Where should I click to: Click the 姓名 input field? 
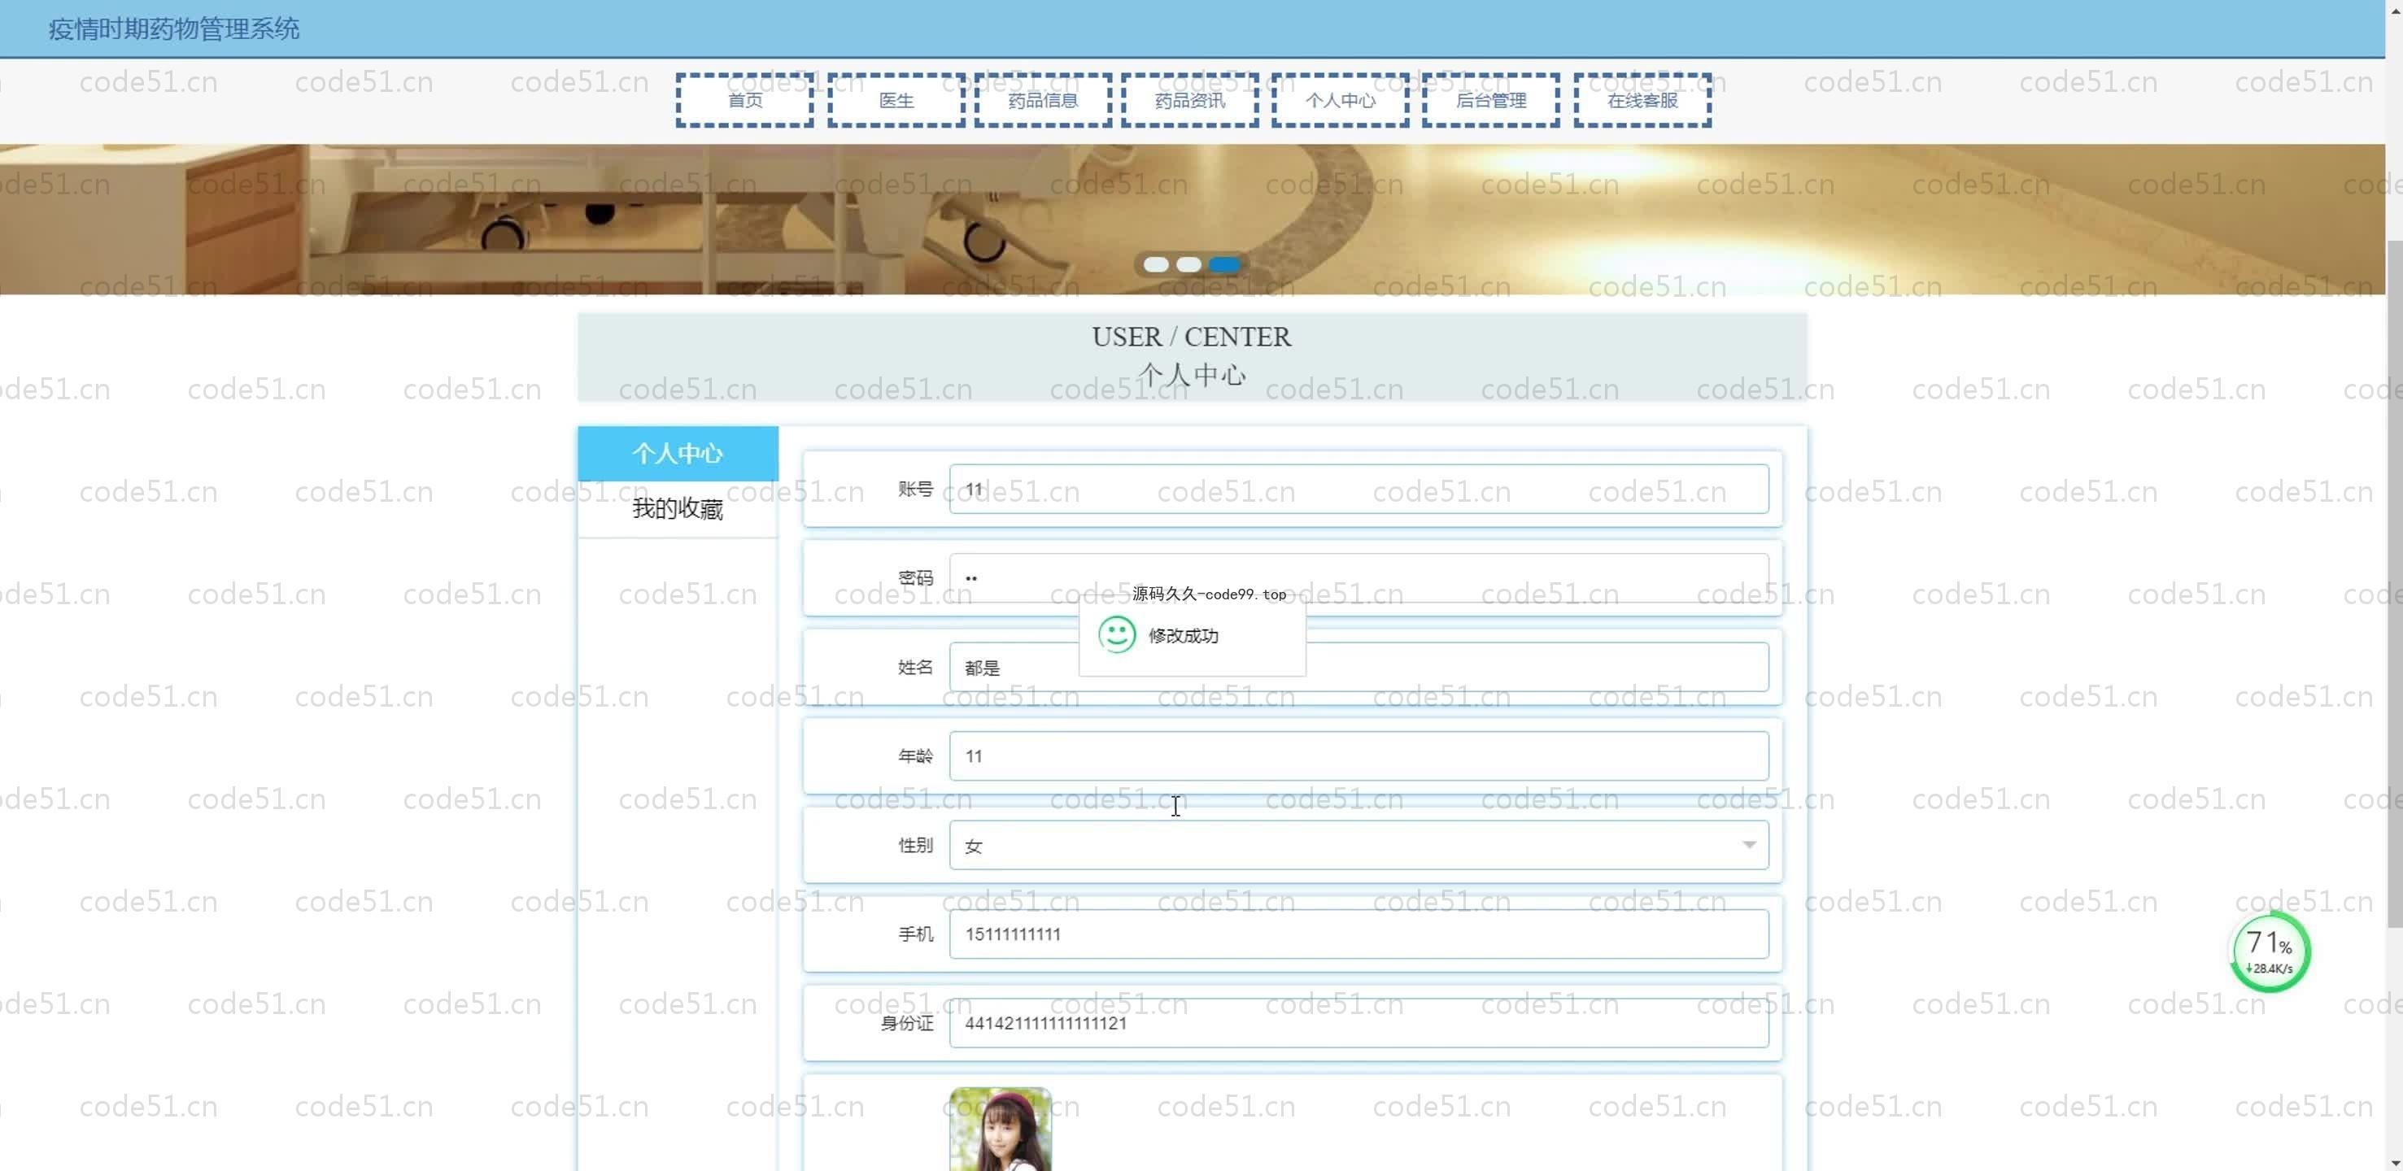tap(1359, 667)
